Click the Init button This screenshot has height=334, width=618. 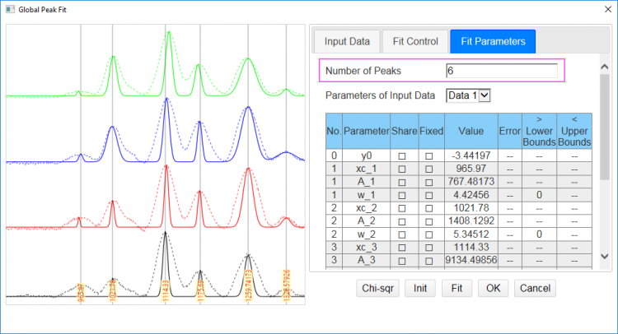pyautogui.click(x=419, y=288)
